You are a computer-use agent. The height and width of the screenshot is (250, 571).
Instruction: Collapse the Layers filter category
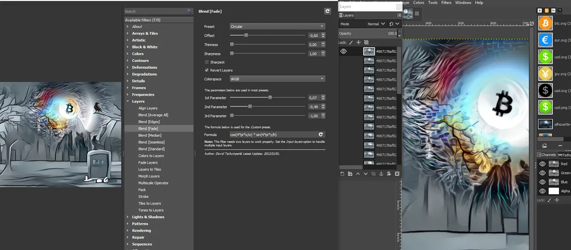(128, 101)
